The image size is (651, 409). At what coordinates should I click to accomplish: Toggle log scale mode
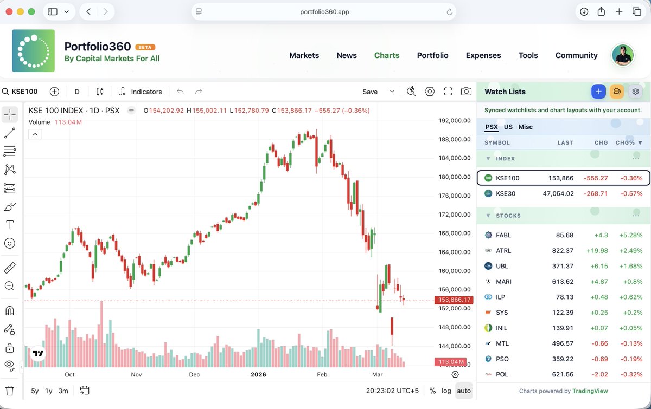coord(446,391)
